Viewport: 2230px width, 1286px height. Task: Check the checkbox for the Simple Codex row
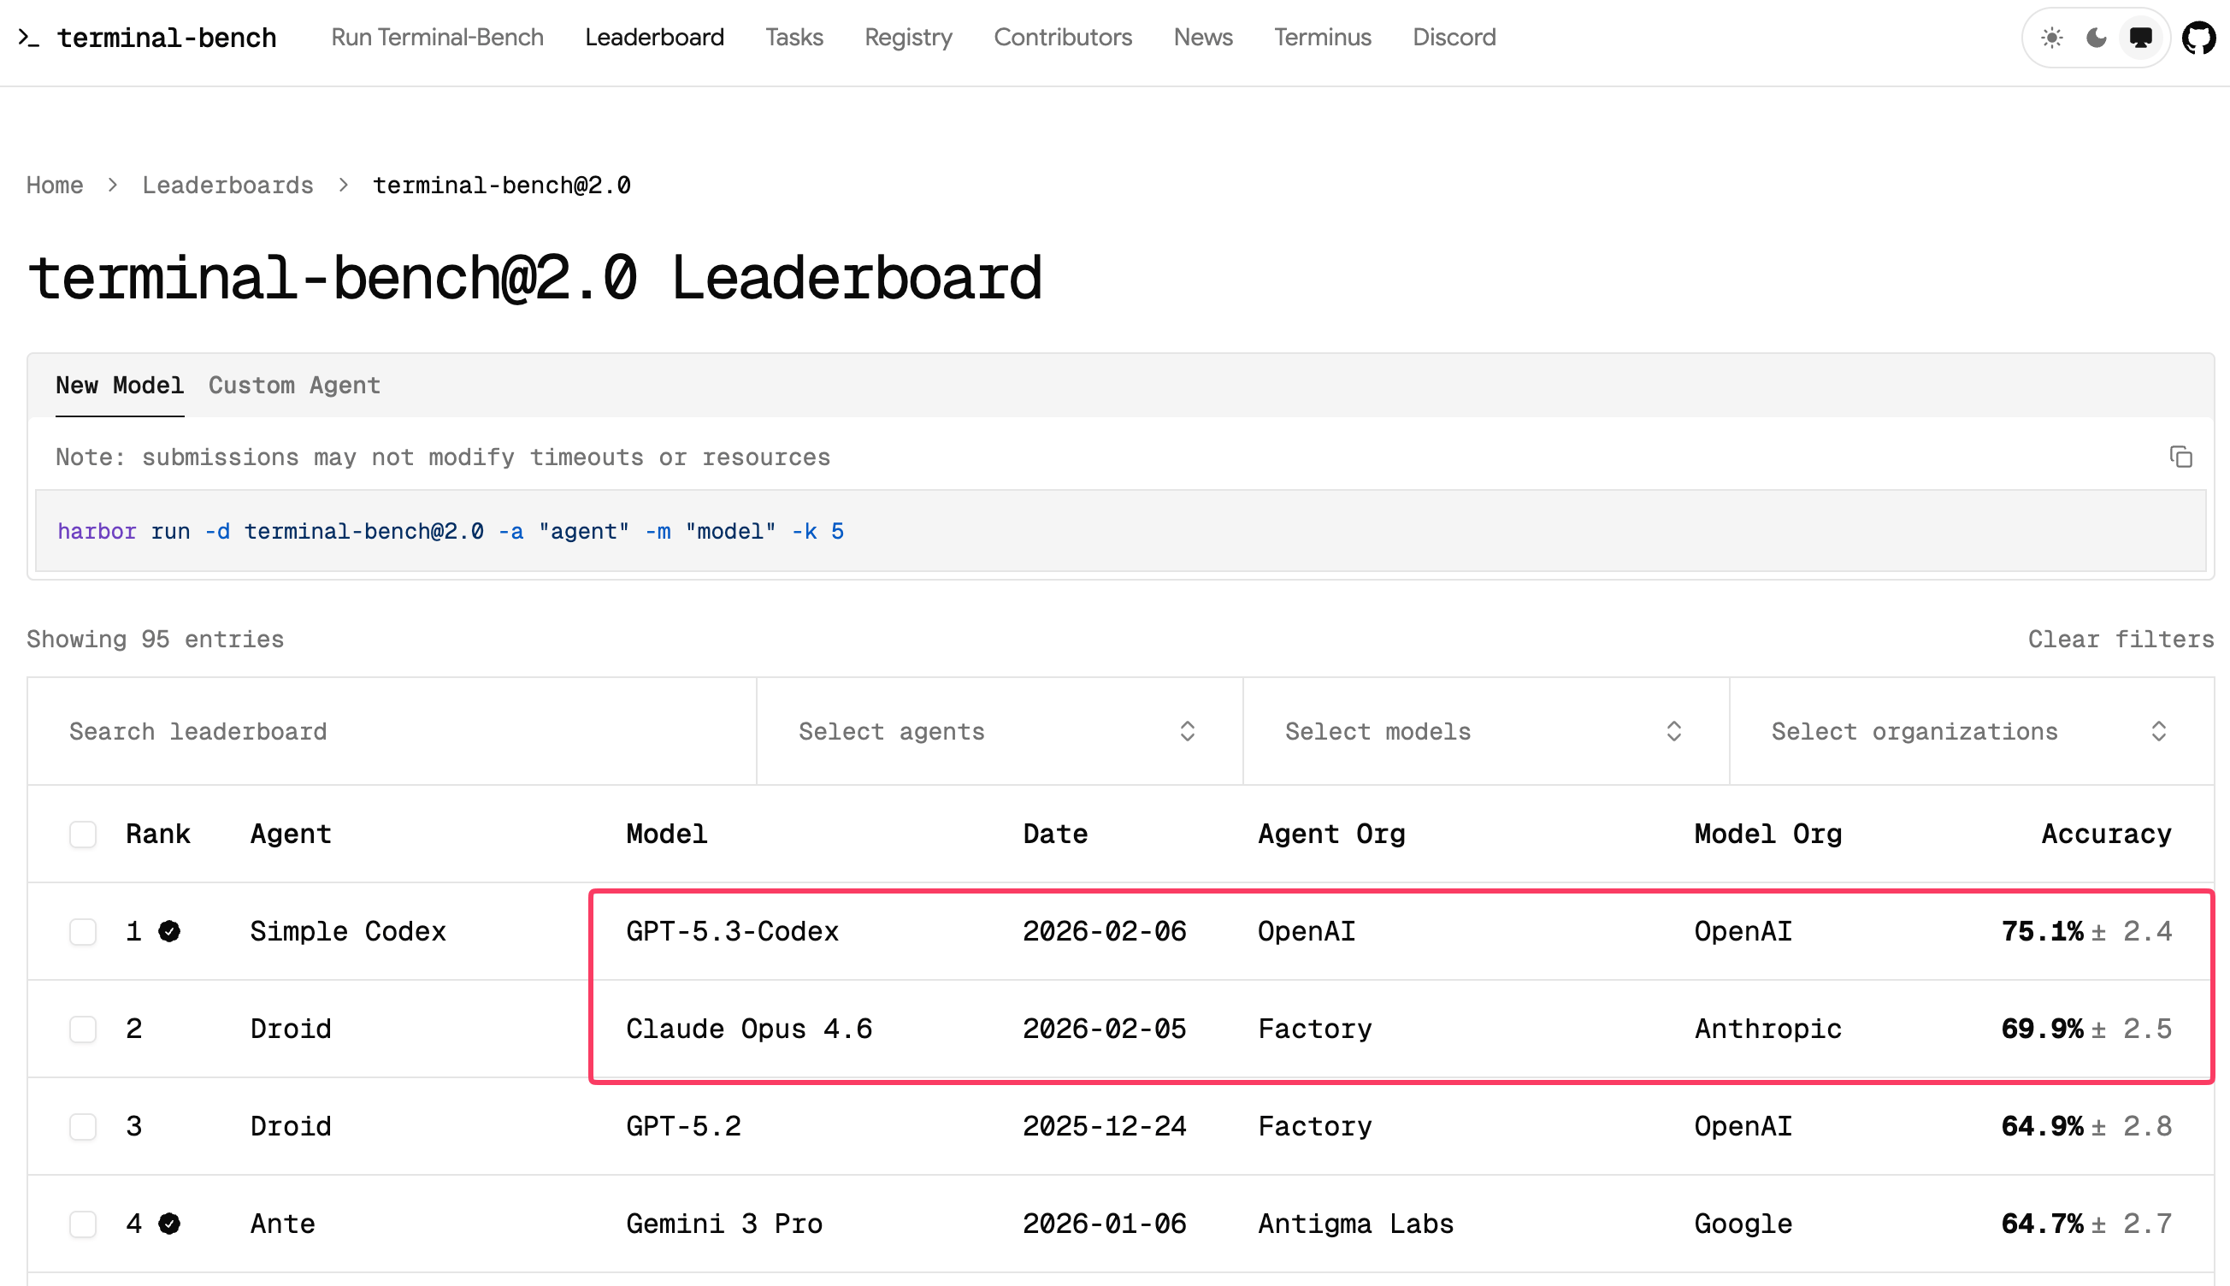pos(82,931)
